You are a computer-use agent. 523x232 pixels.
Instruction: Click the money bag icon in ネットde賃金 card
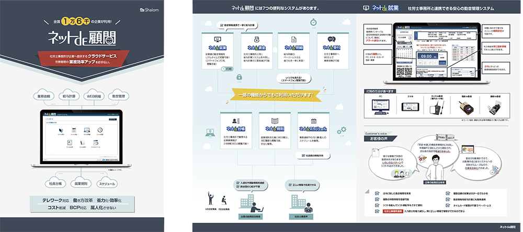coord(256,39)
